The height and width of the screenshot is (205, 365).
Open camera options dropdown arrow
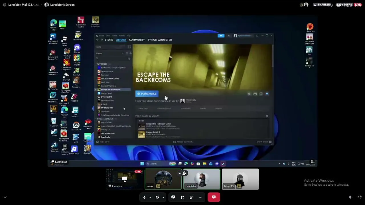point(163,197)
